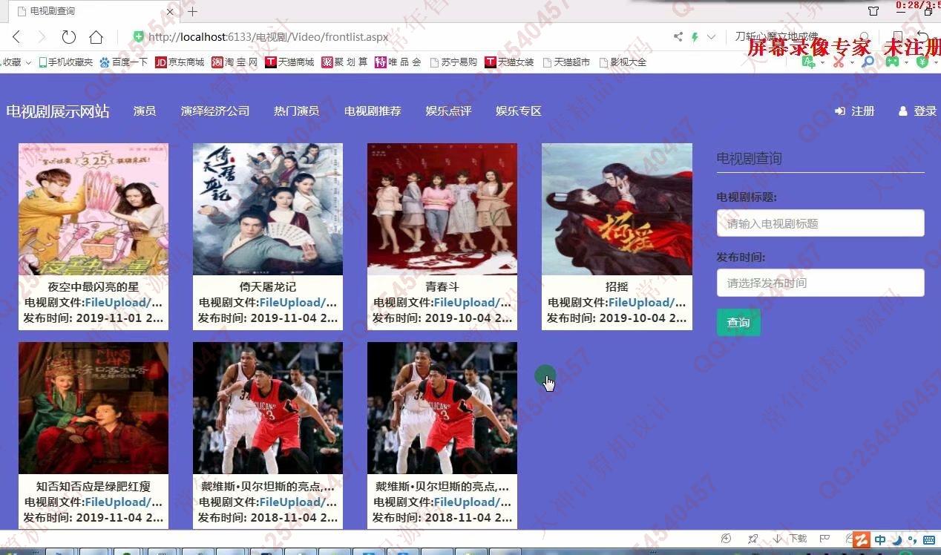
Task: Open the 电视剧推荐 menu item
Action: point(373,111)
